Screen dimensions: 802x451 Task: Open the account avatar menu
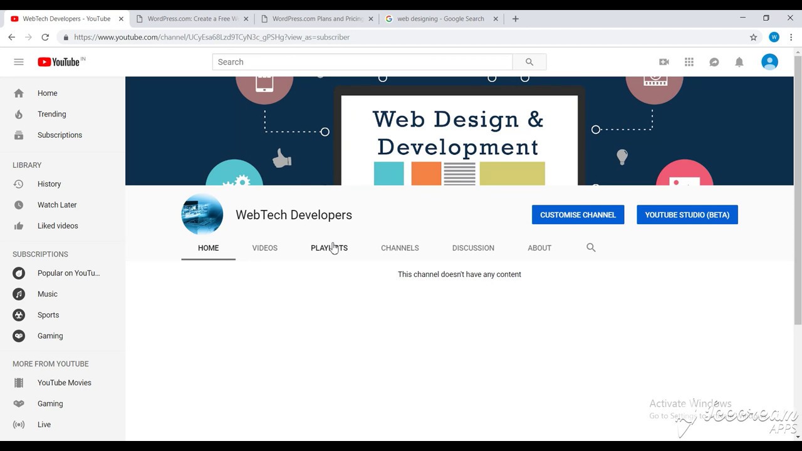click(769, 62)
